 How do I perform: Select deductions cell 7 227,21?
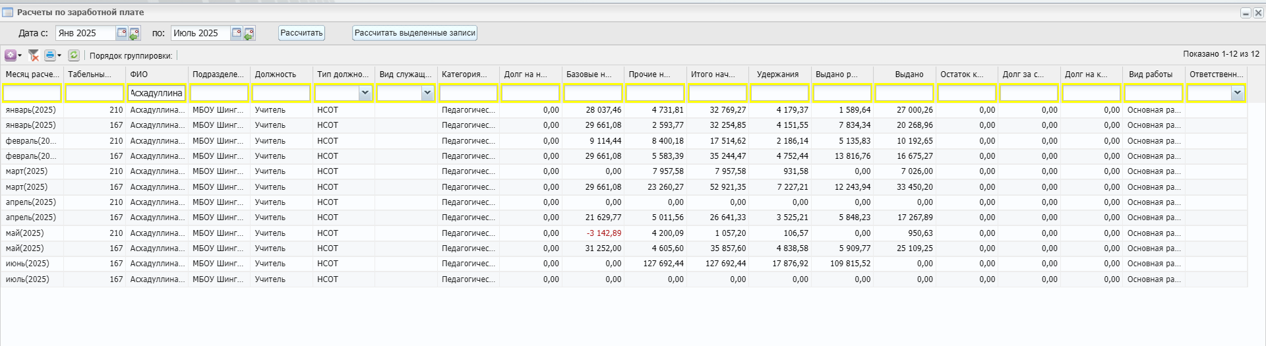pyautogui.click(x=780, y=187)
